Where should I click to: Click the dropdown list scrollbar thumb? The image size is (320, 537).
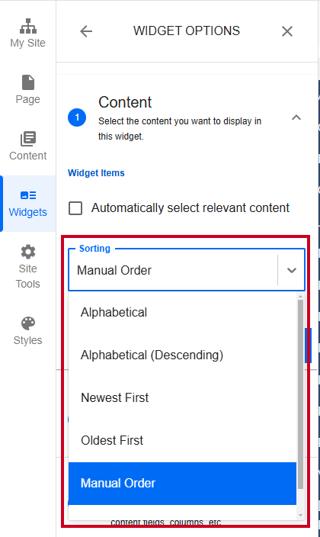click(x=300, y=394)
